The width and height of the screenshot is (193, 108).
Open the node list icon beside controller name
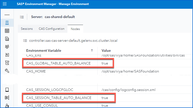pos(25,40)
